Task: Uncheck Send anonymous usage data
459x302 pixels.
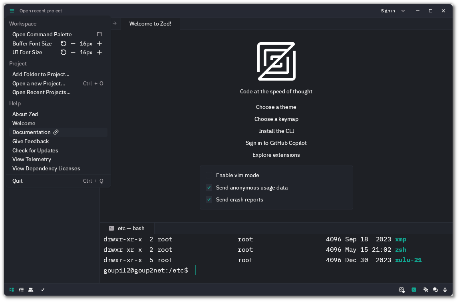Action: tap(209, 188)
